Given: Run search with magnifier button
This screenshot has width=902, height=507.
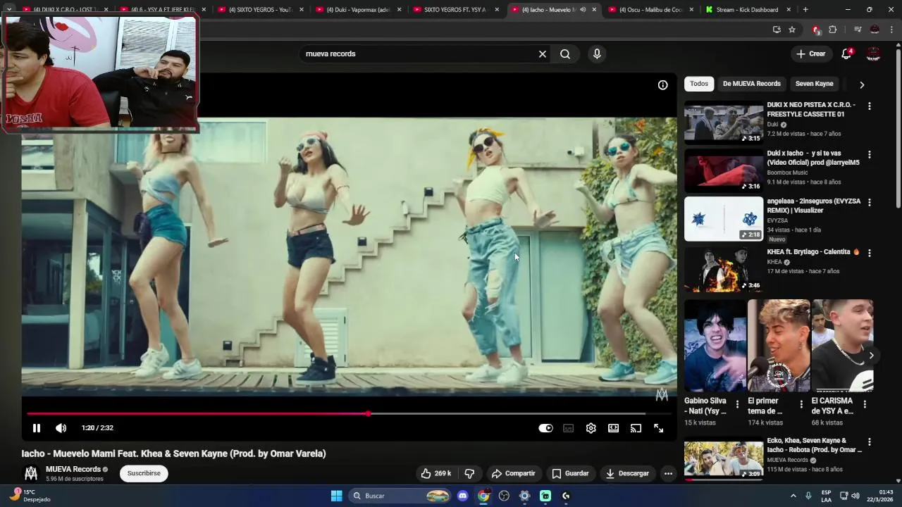Looking at the screenshot, I should 565,54.
